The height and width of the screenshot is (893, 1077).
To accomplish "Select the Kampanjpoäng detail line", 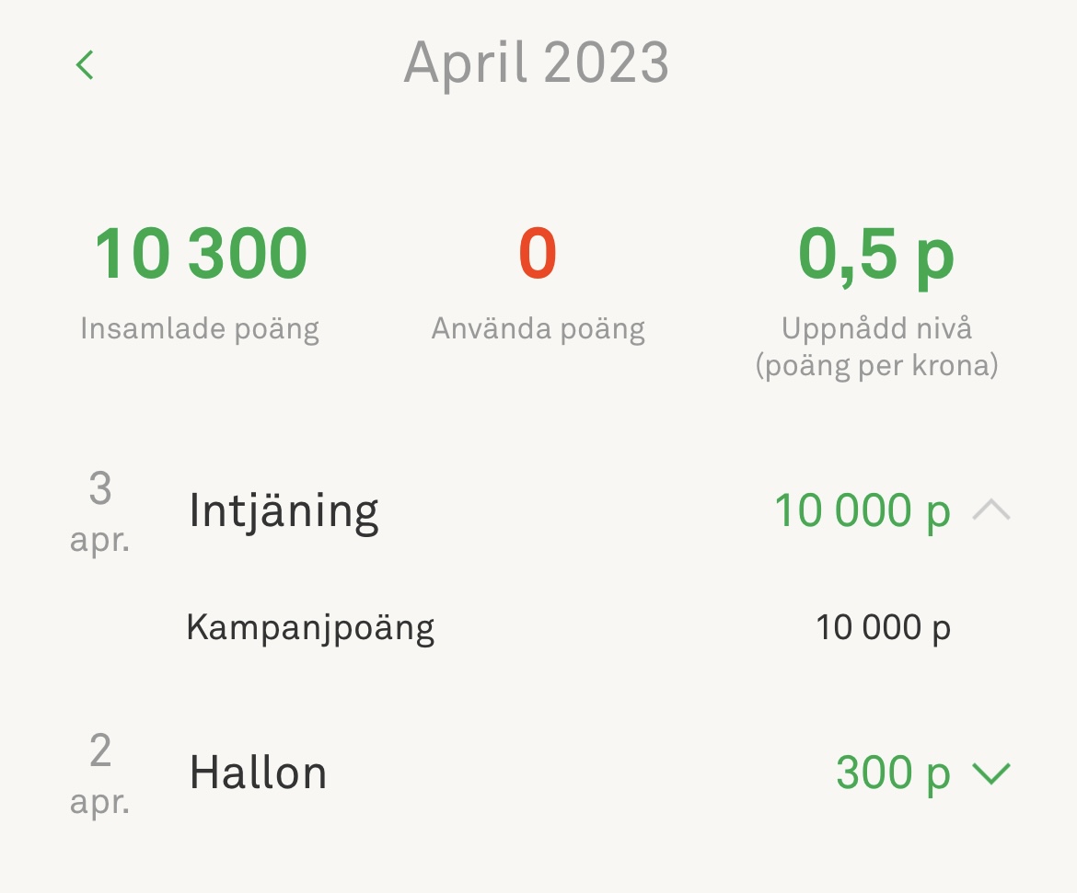I will pos(310,628).
